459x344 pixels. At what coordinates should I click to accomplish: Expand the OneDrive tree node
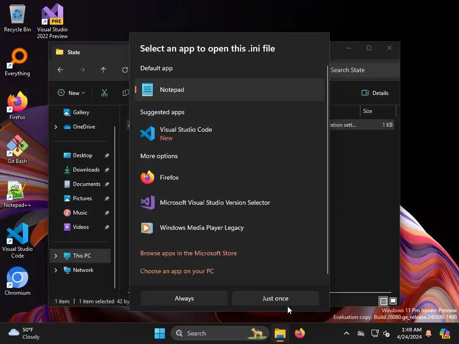56,127
